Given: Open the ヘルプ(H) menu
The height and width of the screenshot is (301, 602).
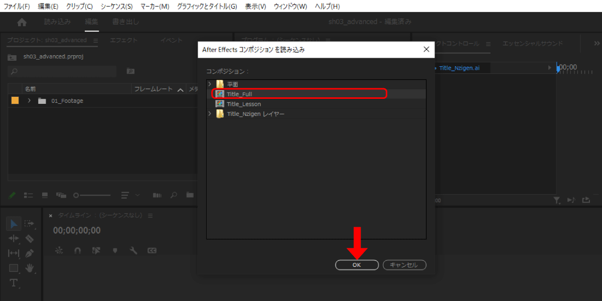Looking at the screenshot, I should pos(327,7).
